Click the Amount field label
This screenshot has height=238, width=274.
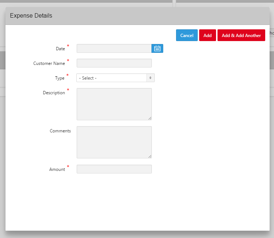(x=57, y=169)
